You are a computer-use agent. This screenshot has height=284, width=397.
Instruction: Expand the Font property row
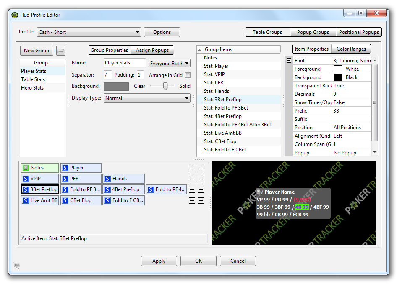[289, 61]
